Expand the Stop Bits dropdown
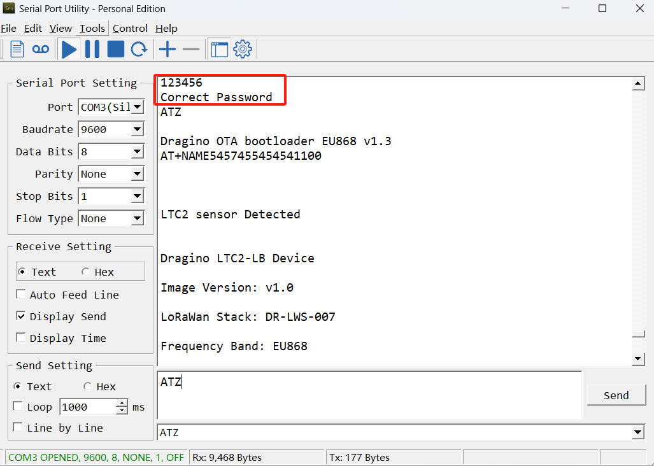This screenshot has width=654, height=466. pyautogui.click(x=137, y=196)
